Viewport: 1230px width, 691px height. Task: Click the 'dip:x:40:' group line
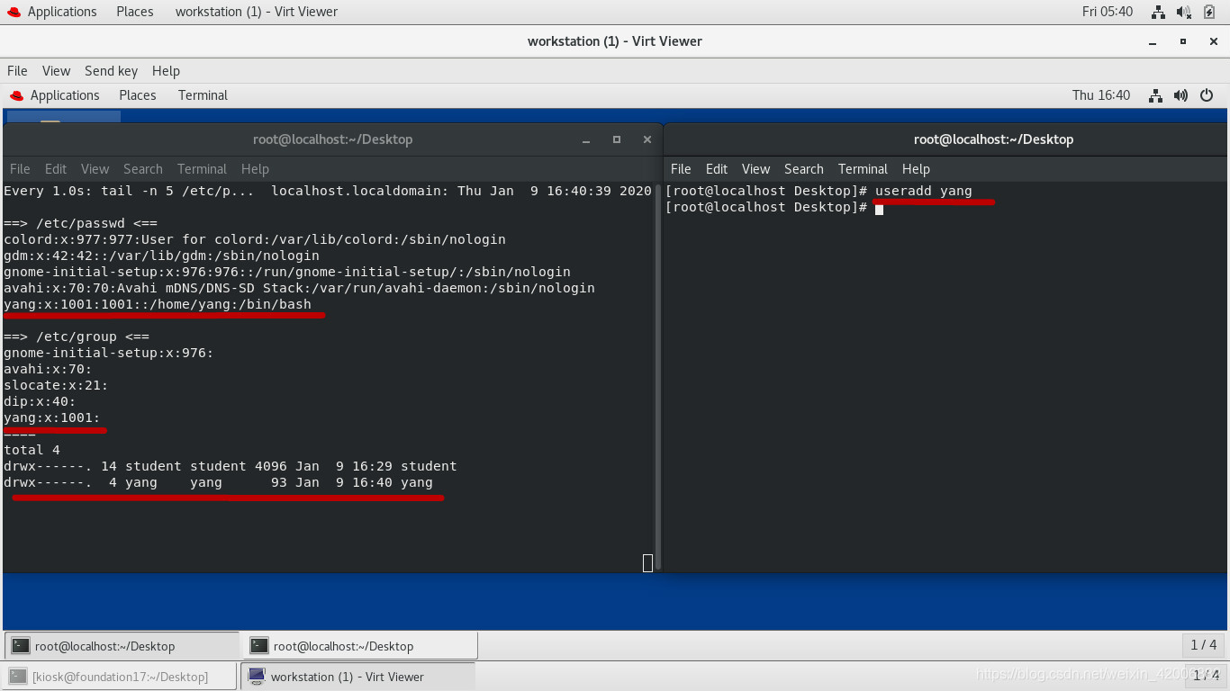point(40,401)
